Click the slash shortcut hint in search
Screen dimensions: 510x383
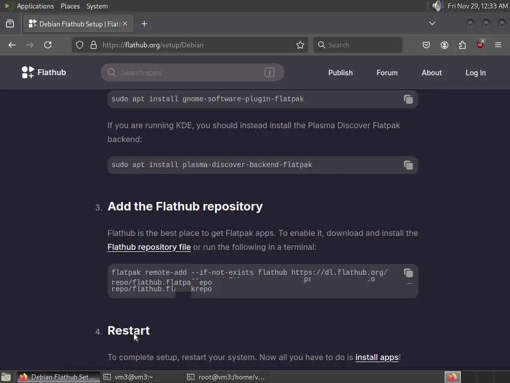(269, 72)
